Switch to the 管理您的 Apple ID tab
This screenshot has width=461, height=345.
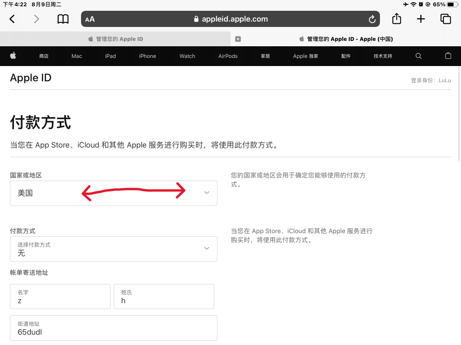coord(115,39)
